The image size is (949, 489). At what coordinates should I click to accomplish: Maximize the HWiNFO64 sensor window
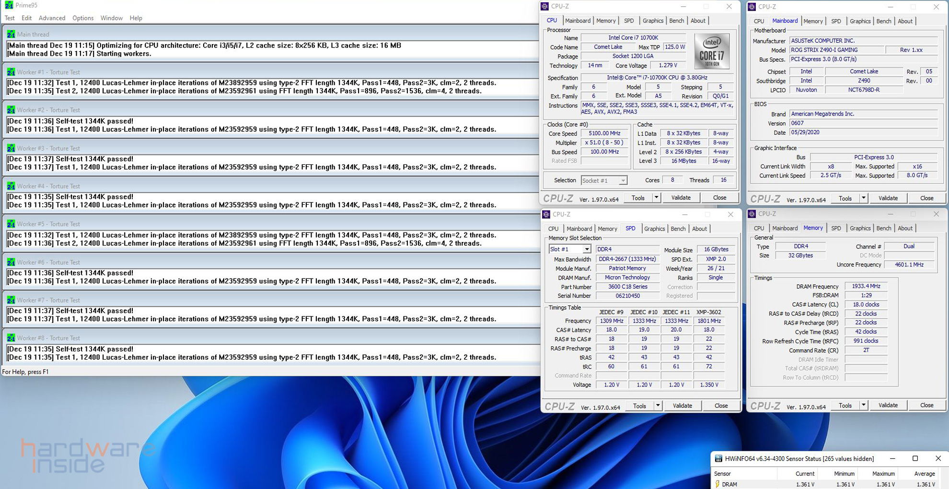tap(914, 459)
